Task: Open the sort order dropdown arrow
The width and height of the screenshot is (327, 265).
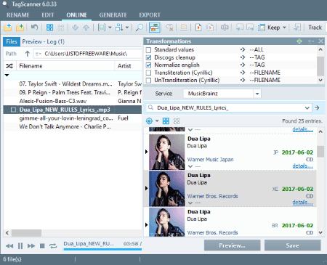Action: [x=127, y=28]
